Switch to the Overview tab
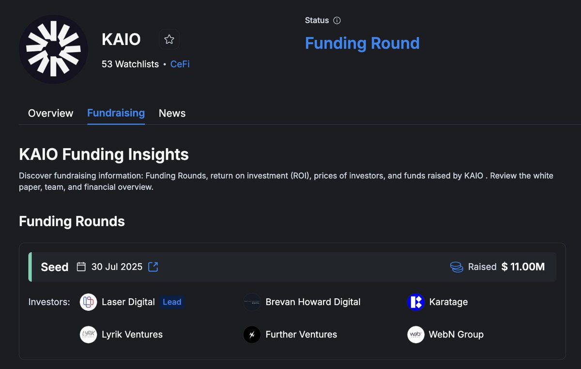Viewport: 581px width, 369px height. pyautogui.click(x=50, y=113)
